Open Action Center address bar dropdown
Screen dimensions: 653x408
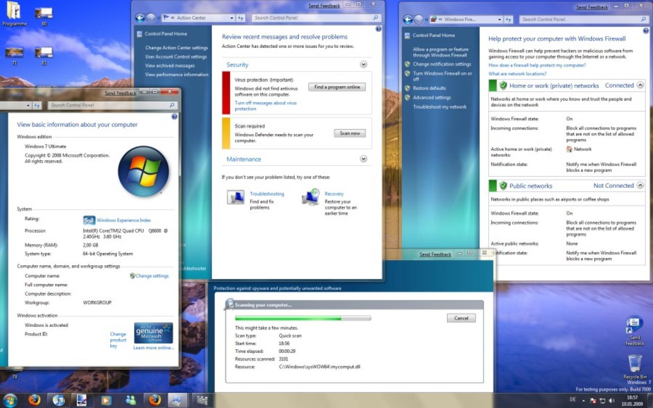(232, 18)
